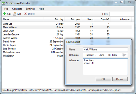Sort by the Birth year column header
This screenshot has width=136, height=94.
tap(73, 19)
